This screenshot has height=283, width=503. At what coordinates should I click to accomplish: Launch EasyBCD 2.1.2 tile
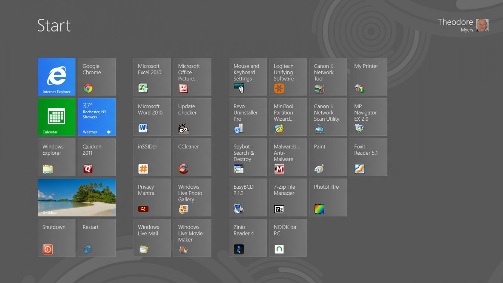pos(248,197)
